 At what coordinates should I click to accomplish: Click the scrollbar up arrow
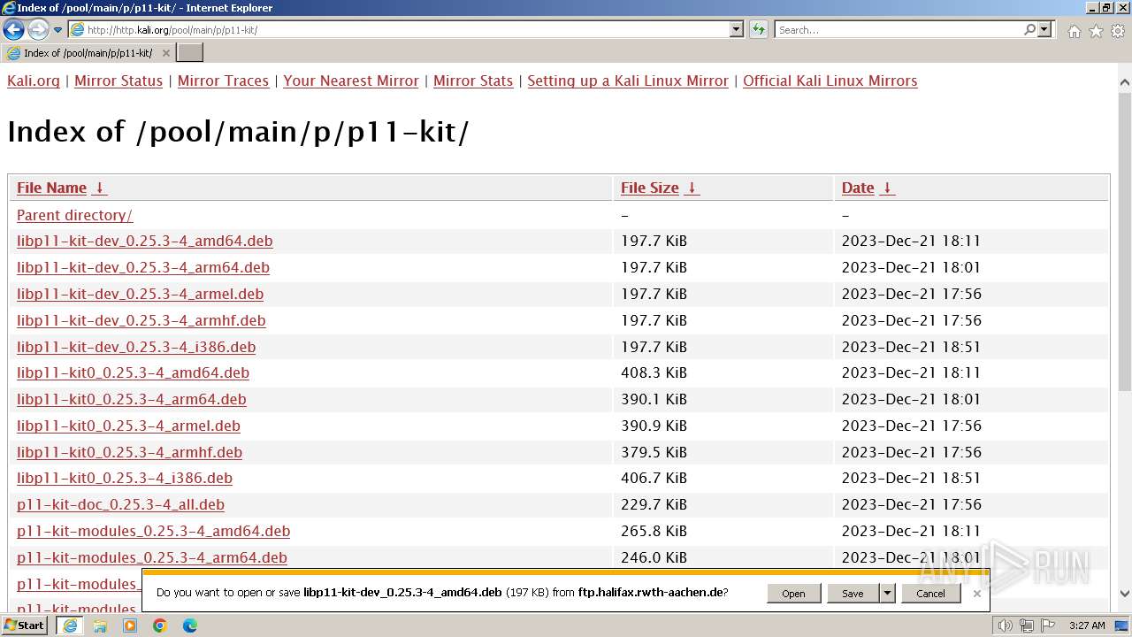[1124, 84]
